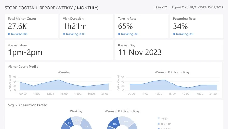Click the 6% slice of Weekday donut

(x=70, y=123)
